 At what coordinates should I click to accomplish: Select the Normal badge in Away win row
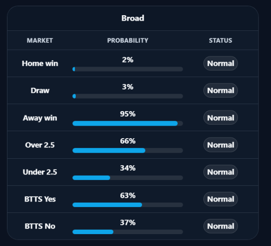221,118
